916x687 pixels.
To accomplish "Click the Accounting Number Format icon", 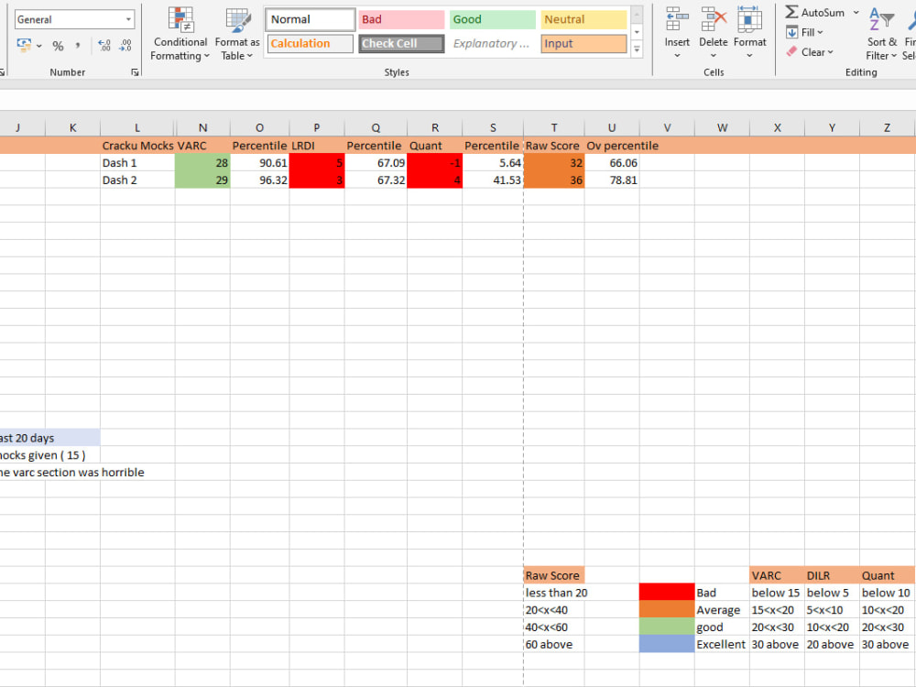I will point(24,44).
